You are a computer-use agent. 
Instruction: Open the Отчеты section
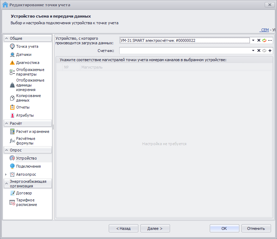coord(23,107)
